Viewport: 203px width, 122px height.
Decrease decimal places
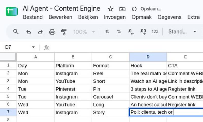(131, 32)
